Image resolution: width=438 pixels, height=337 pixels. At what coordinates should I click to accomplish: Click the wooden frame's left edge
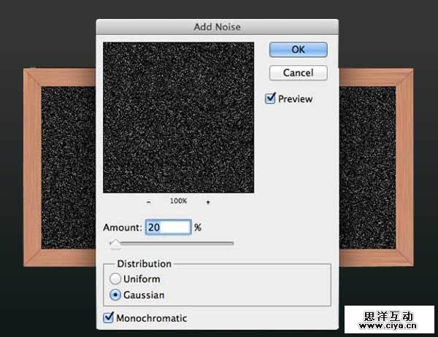[32, 168]
